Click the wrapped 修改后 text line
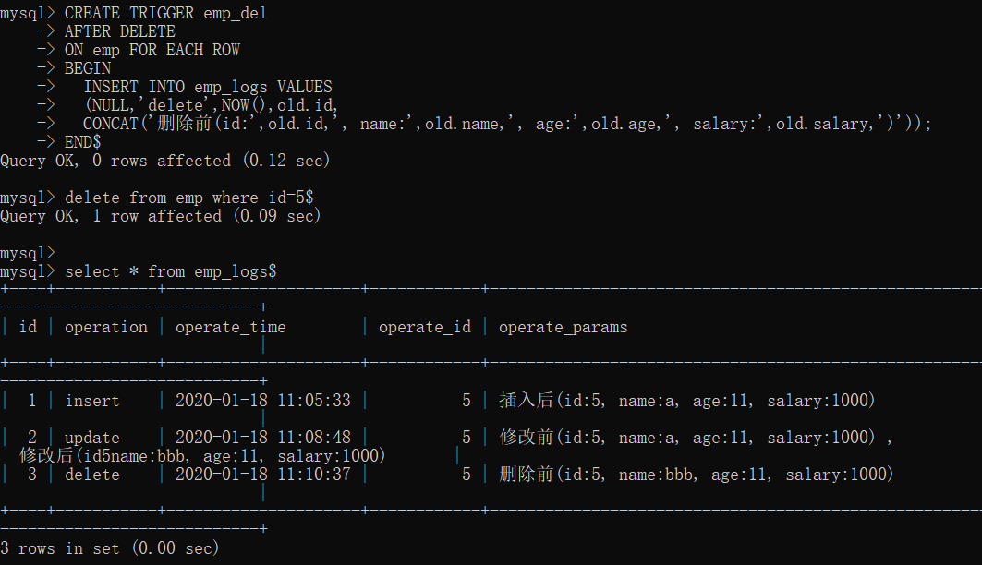The height and width of the screenshot is (565, 982). [x=202, y=455]
